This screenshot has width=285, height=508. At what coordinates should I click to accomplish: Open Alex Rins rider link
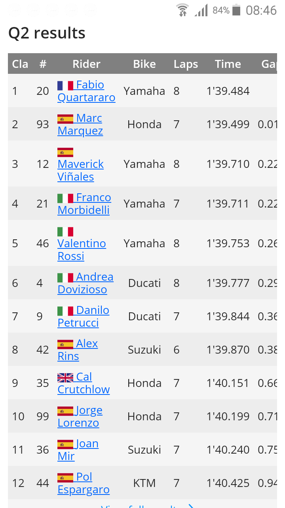pyautogui.click(x=78, y=350)
